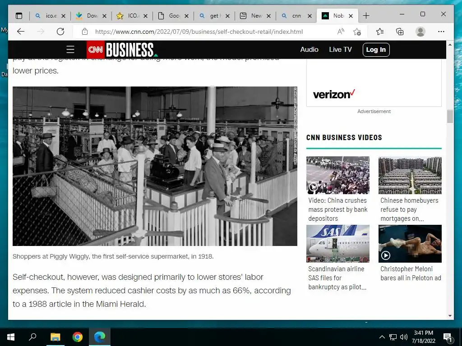The image size is (462, 346).
Task: Click the Piggly Wiggly 1918 photo
Action: click(155, 166)
